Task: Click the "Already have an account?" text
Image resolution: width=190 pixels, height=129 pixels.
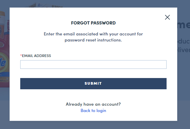Action: [x=93, y=104]
